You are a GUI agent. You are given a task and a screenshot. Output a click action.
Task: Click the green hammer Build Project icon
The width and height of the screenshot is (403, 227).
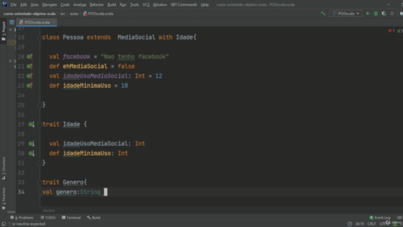click(323, 13)
